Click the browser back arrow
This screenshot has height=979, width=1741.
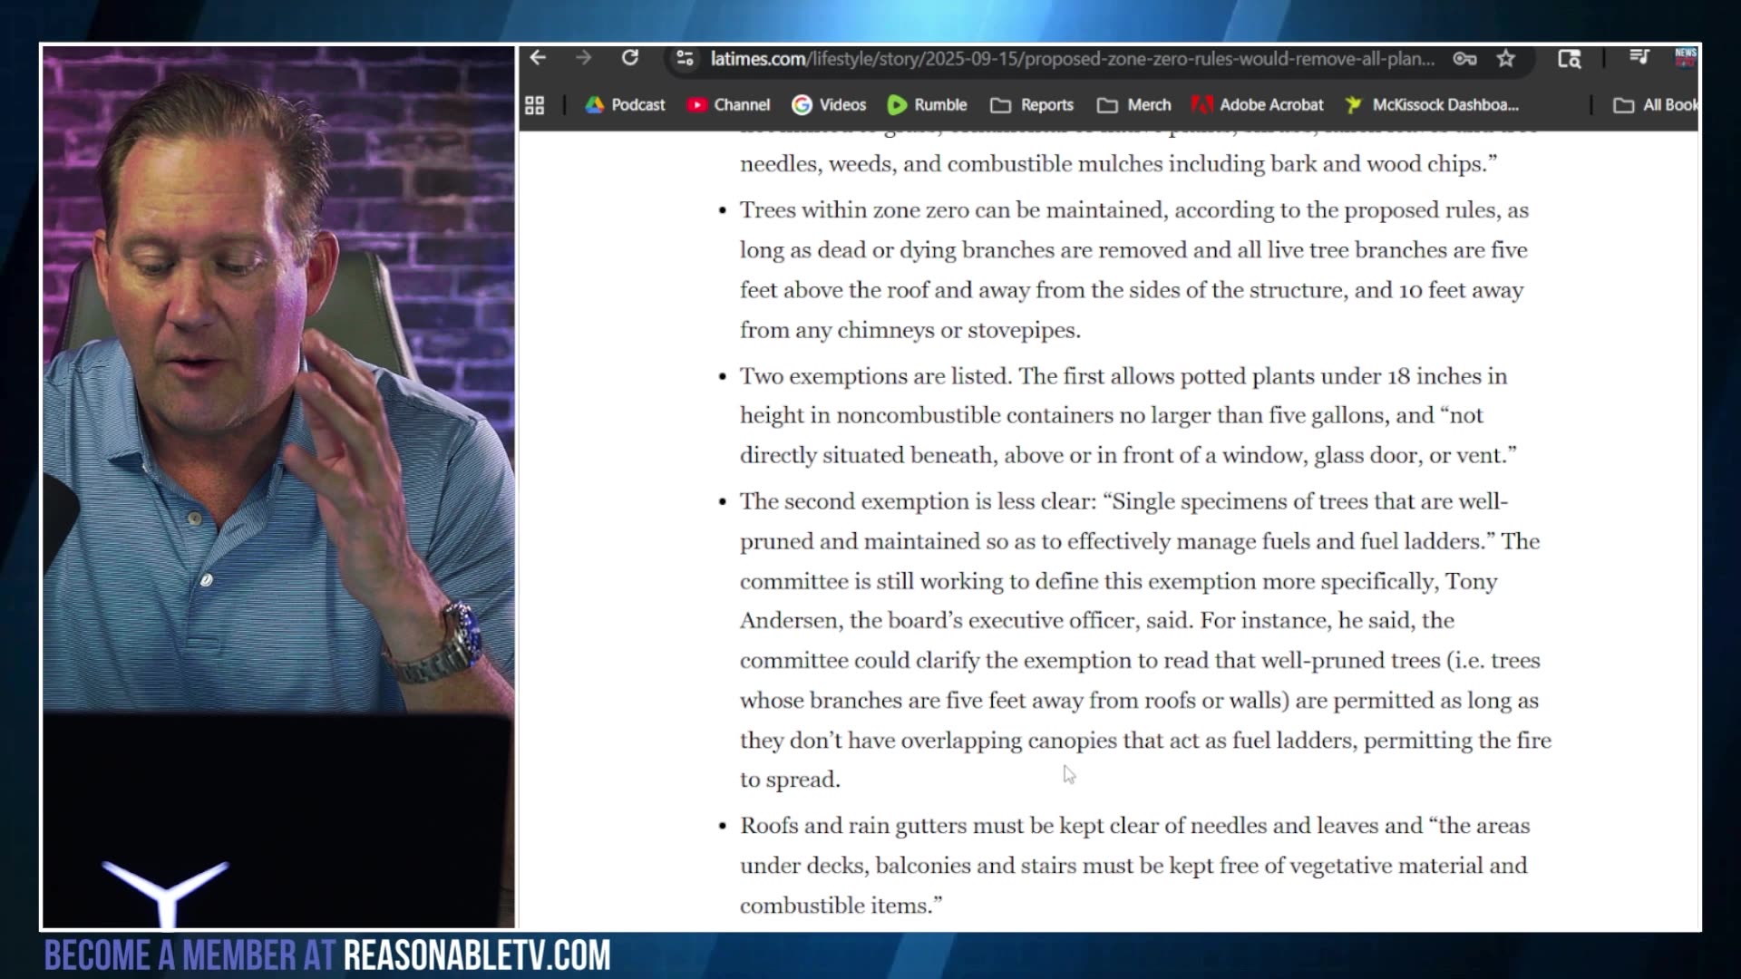[x=538, y=58]
